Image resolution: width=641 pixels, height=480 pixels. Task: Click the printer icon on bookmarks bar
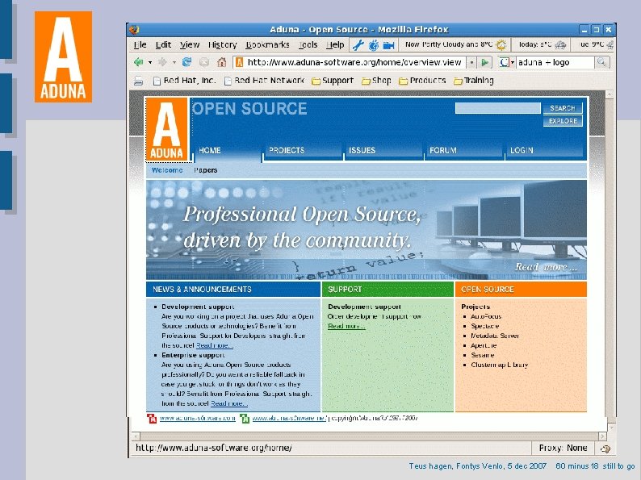(x=139, y=81)
